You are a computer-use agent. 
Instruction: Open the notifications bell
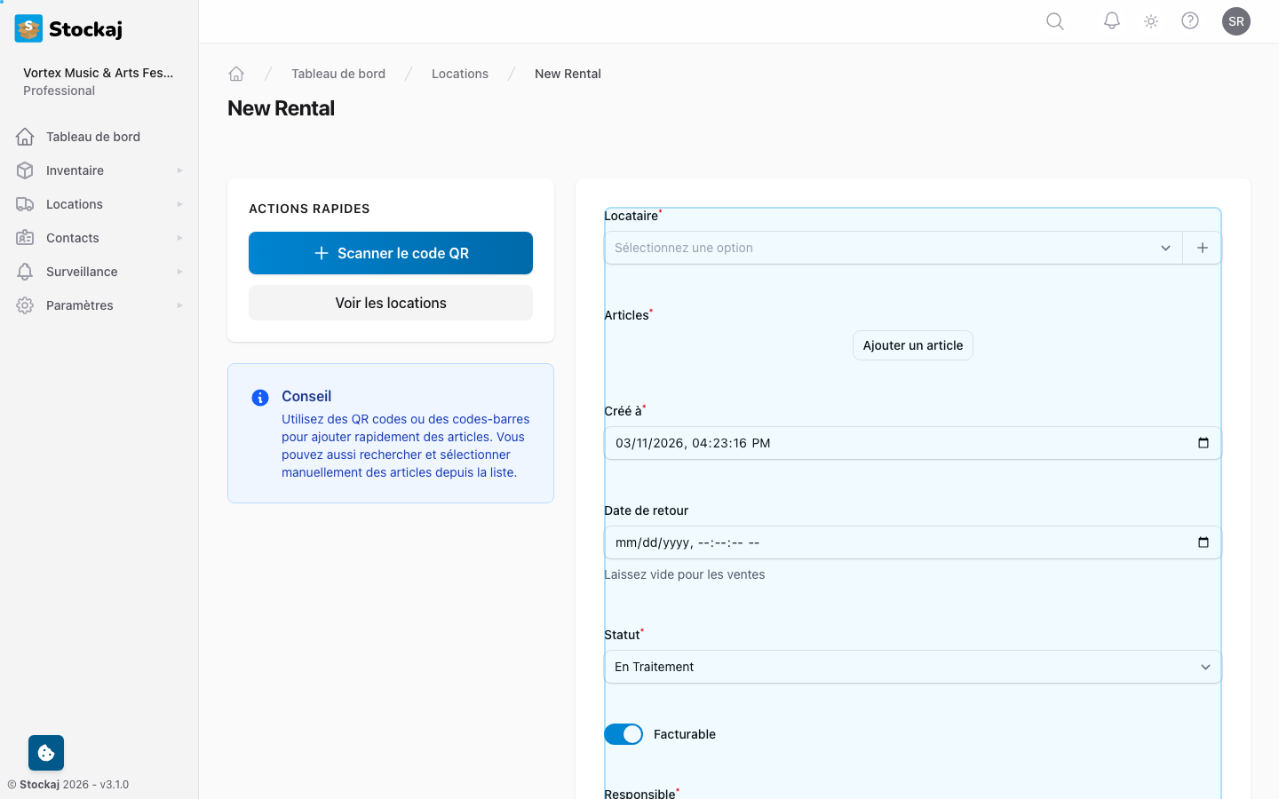pyautogui.click(x=1111, y=21)
